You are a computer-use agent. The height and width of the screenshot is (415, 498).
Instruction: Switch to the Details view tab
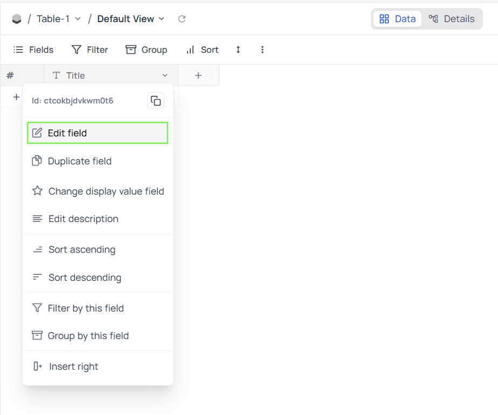452,19
